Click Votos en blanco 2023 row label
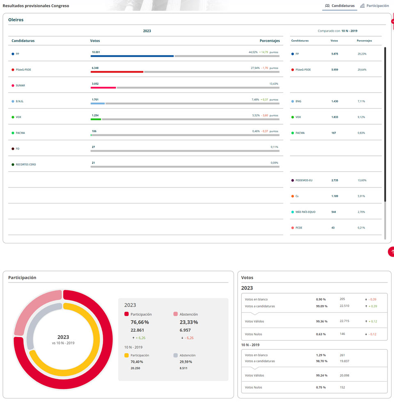The height and width of the screenshot is (405, 394). (x=257, y=299)
